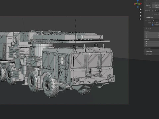Click the pan hand viewport icon

pyautogui.click(x=140, y=13)
